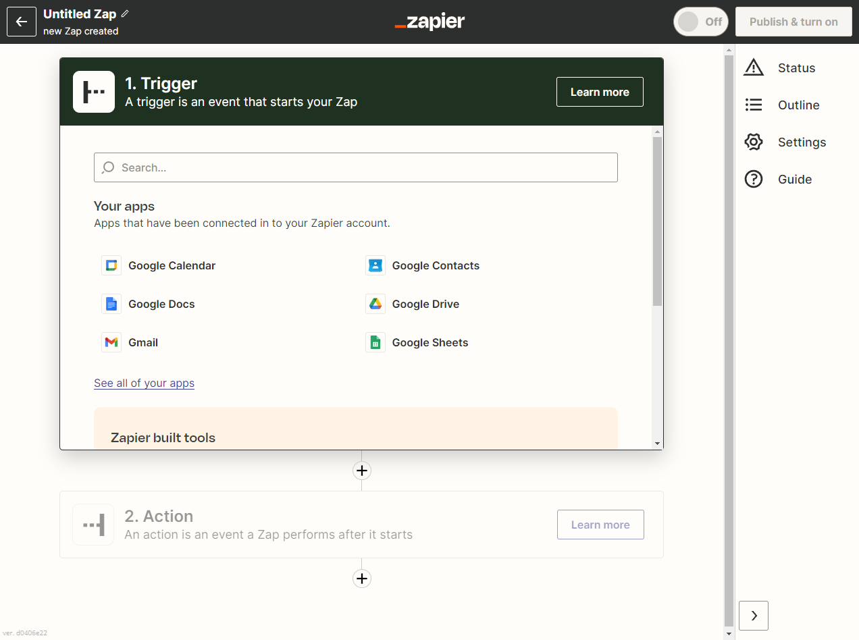Choose the Google Drive icon

click(x=375, y=304)
